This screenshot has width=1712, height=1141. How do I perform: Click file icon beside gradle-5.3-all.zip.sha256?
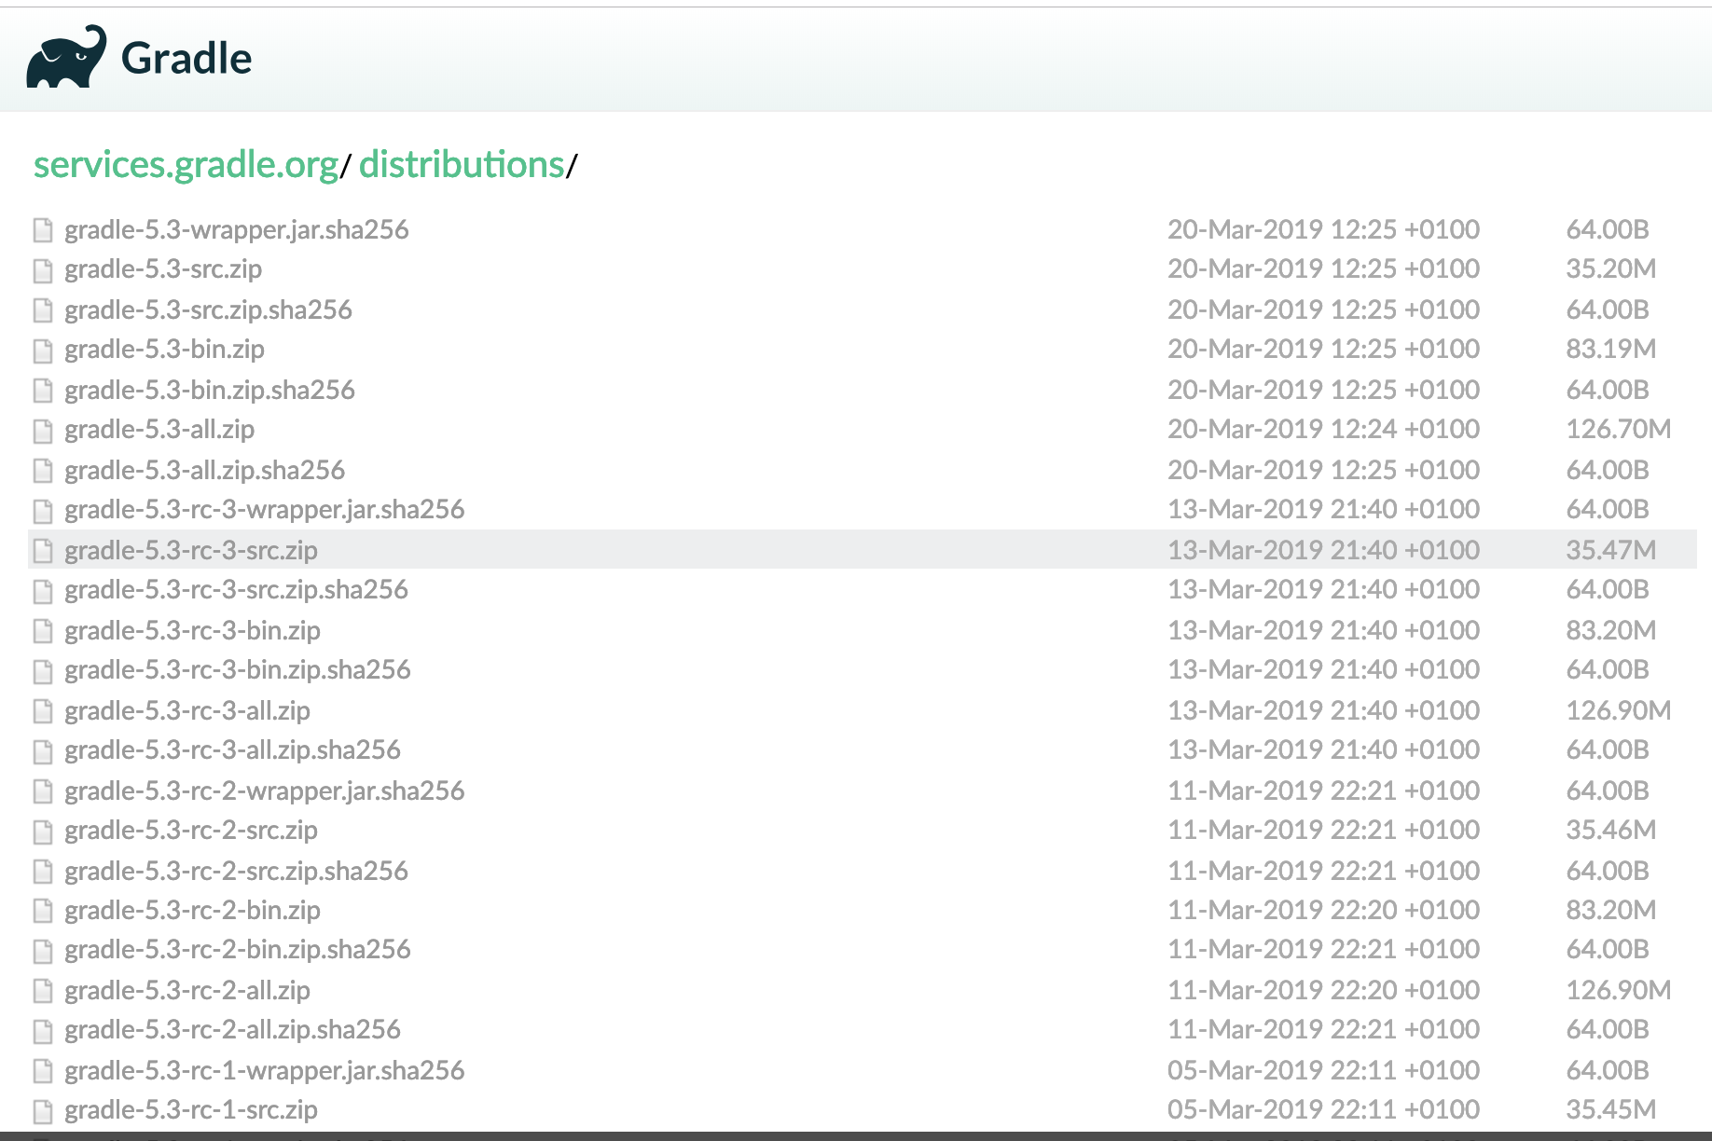43,470
